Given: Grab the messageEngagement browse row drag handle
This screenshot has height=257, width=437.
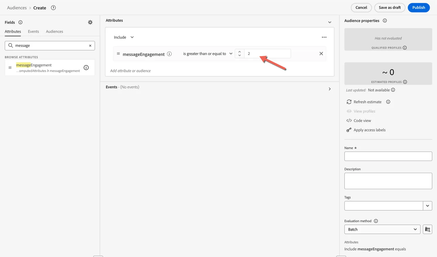Looking at the screenshot, I should coord(10,68).
